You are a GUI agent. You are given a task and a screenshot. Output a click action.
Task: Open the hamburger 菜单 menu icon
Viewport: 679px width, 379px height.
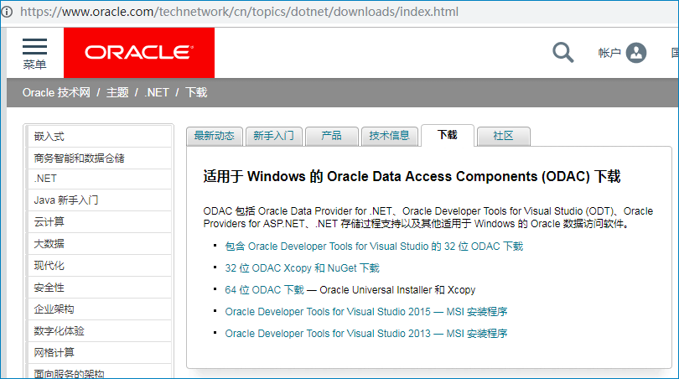point(34,54)
